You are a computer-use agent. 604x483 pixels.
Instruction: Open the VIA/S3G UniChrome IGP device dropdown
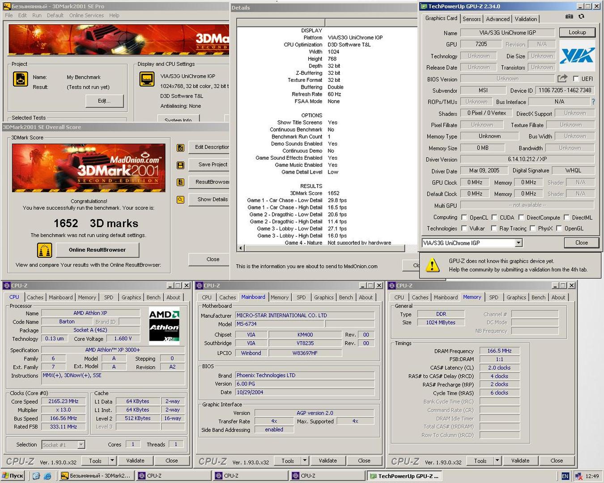click(519, 243)
